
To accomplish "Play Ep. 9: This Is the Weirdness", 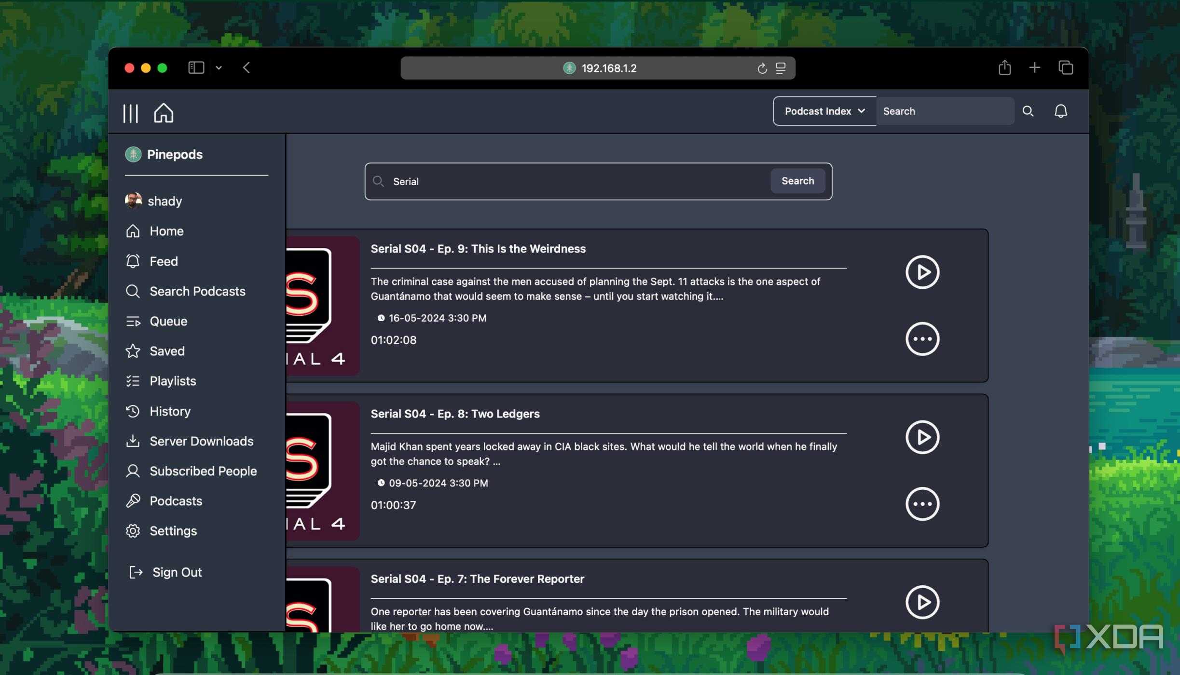I will point(922,272).
